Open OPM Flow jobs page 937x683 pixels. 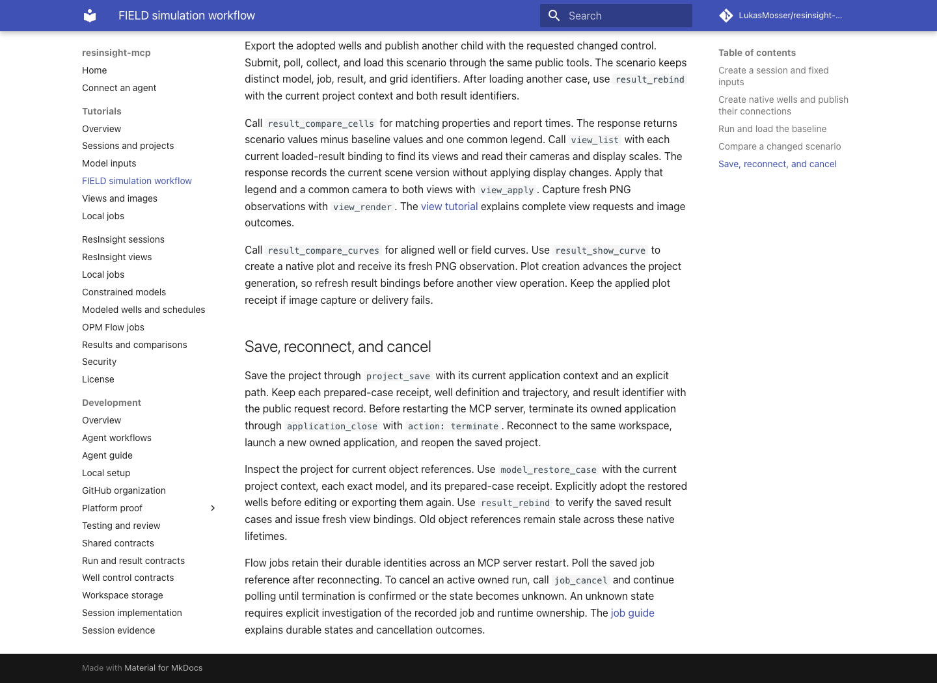[x=113, y=327]
